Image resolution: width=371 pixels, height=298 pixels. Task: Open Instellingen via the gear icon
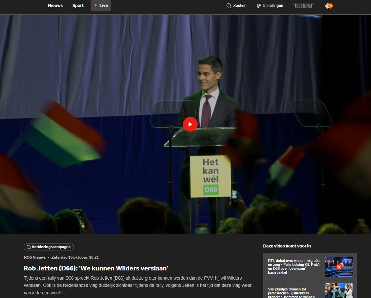click(x=259, y=6)
